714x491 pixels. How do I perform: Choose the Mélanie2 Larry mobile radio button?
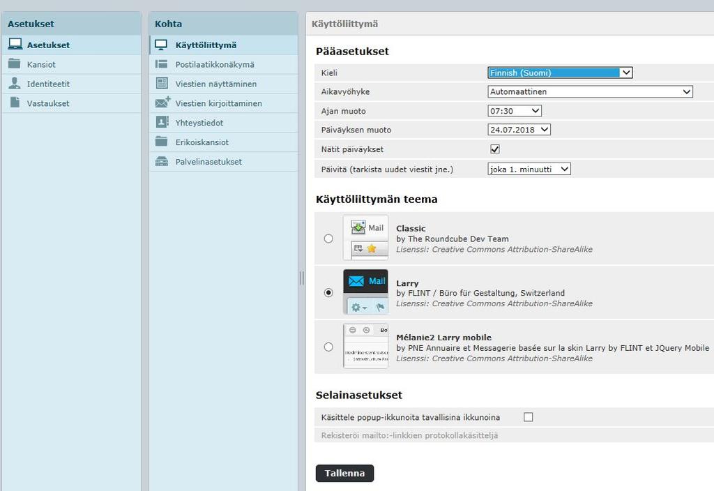coord(328,347)
